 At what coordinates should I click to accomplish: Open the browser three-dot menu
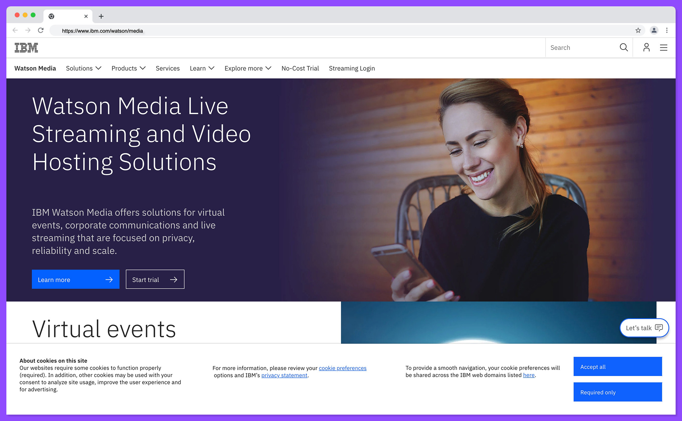[x=667, y=30]
